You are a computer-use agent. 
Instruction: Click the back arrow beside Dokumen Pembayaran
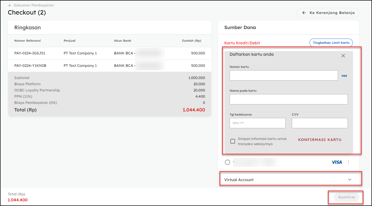(10, 5)
